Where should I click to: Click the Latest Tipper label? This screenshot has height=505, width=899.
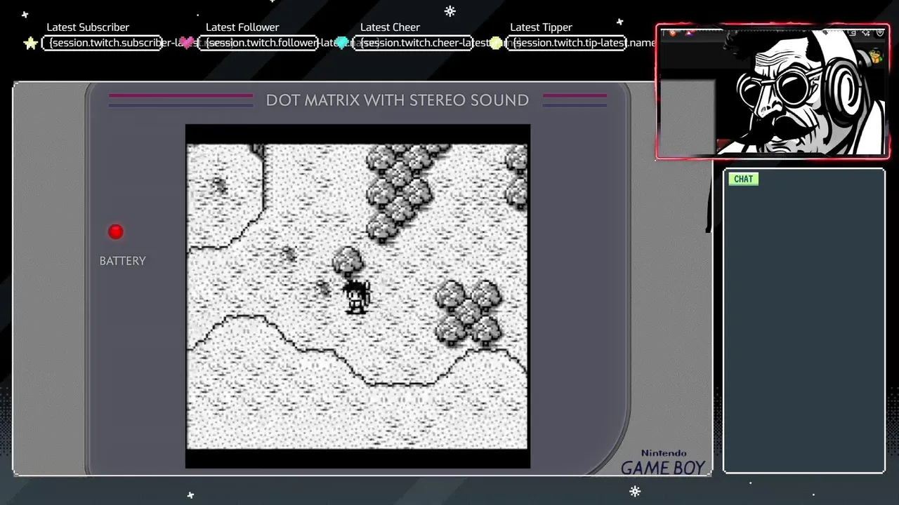[x=541, y=27]
